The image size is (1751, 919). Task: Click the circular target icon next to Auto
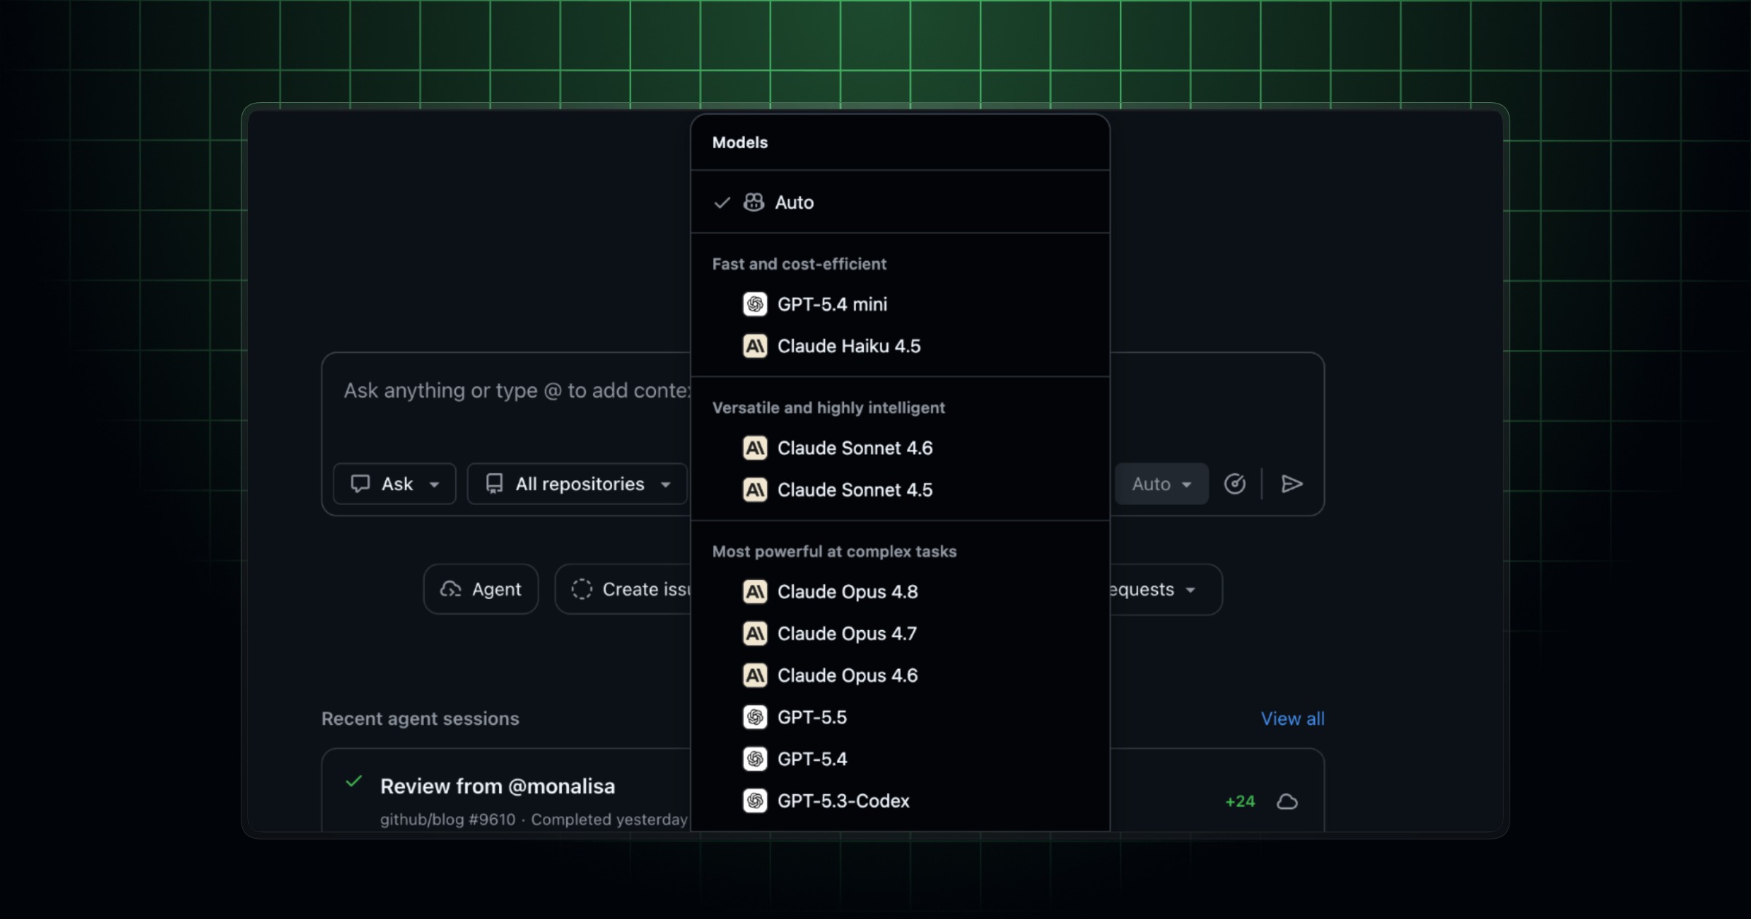(x=1234, y=484)
